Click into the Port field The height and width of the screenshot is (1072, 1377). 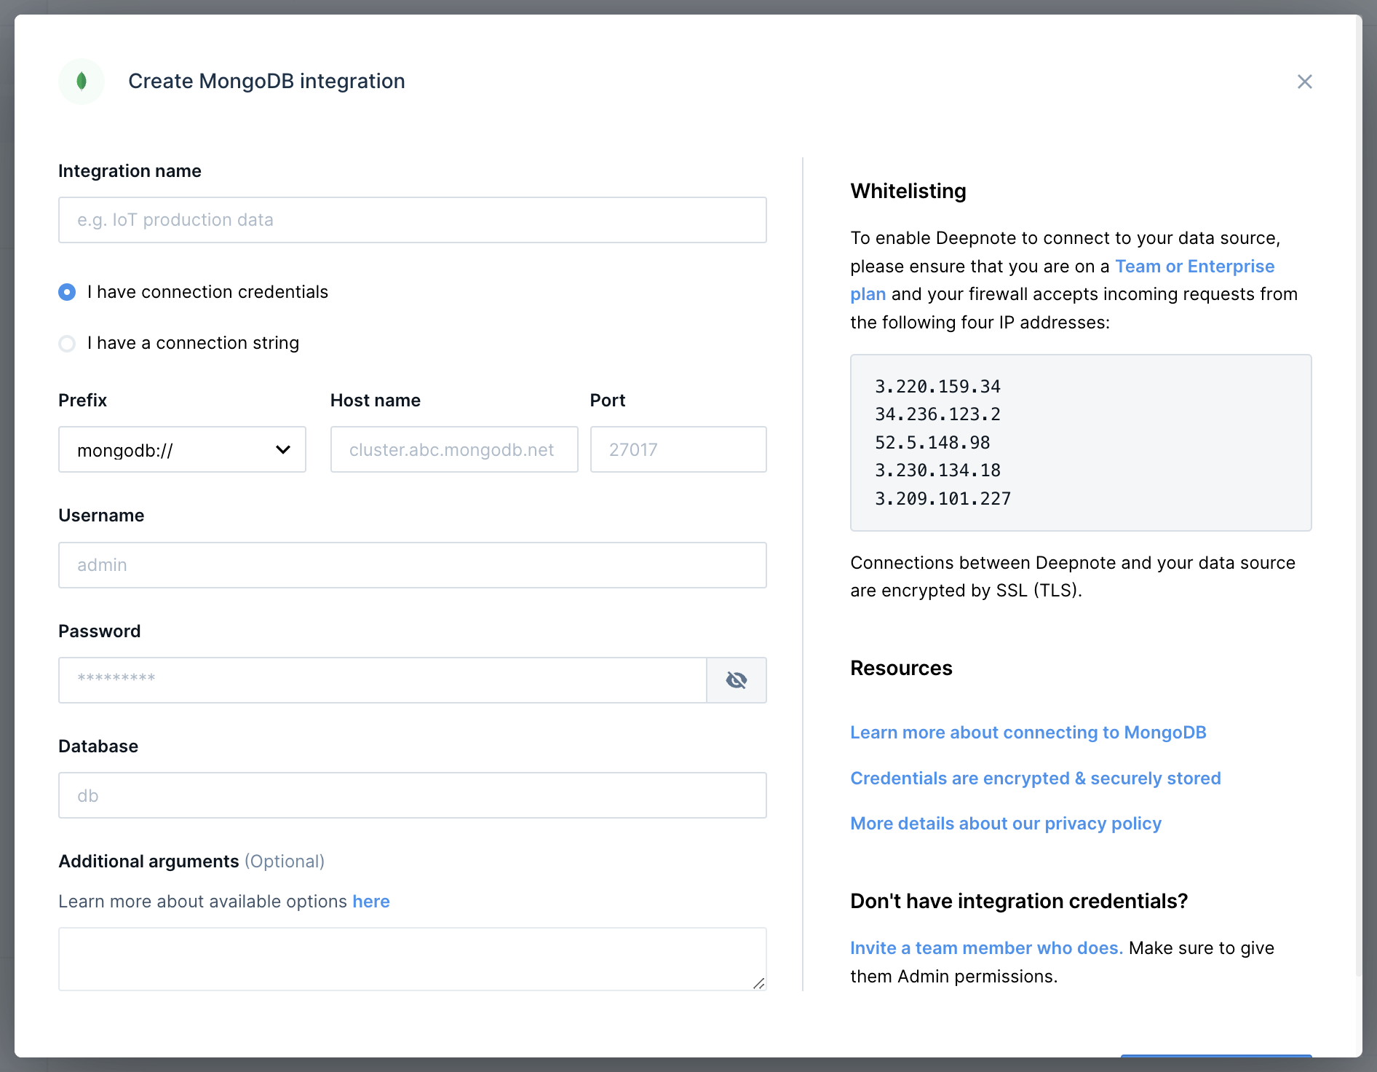[x=678, y=449]
